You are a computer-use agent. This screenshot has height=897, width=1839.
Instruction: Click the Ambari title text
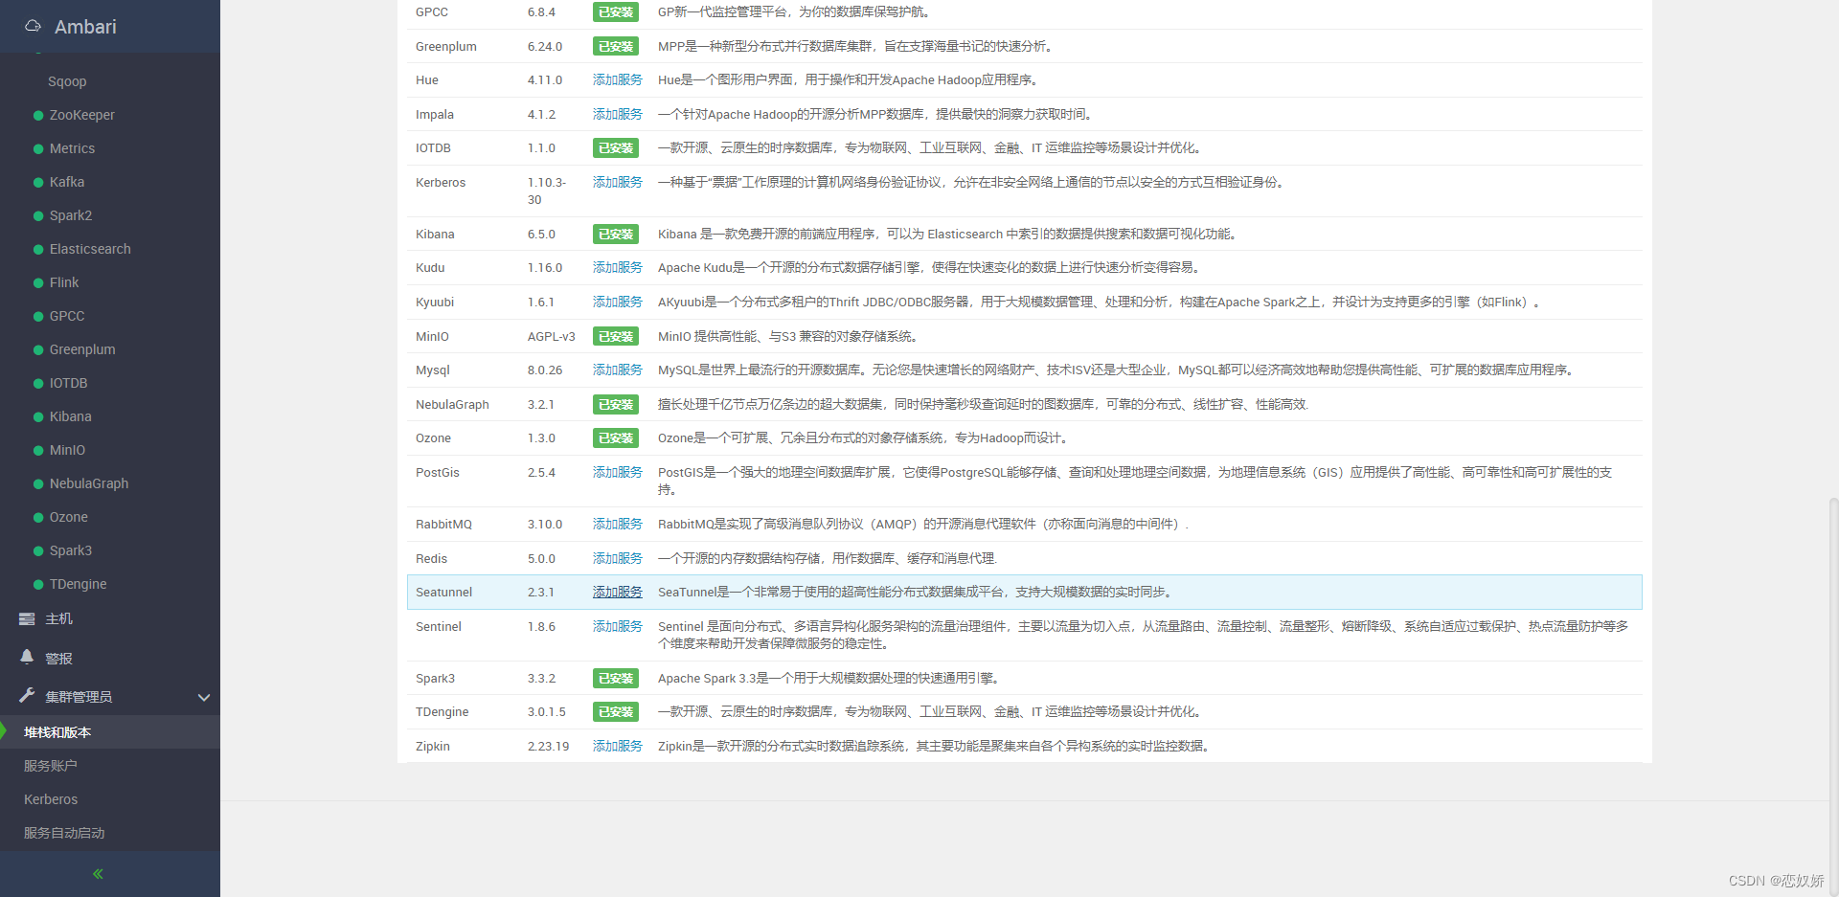tap(85, 27)
